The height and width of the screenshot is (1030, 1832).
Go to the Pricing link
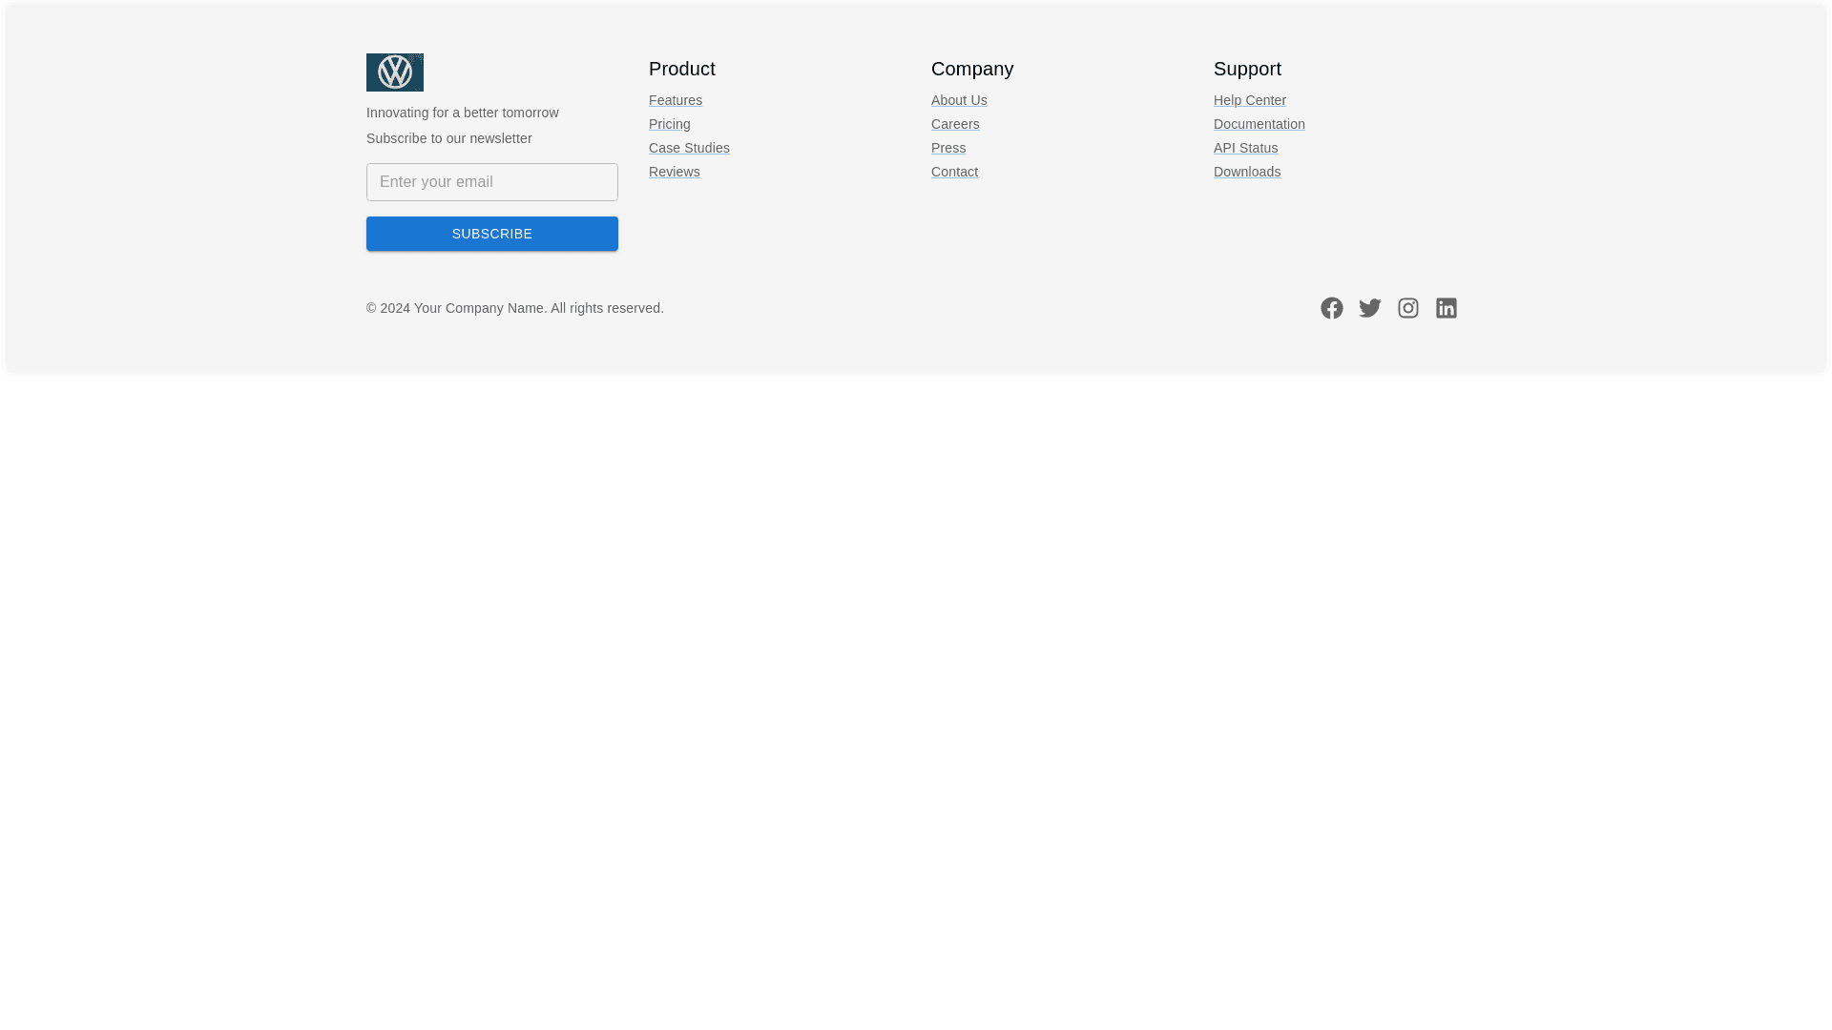(x=669, y=124)
